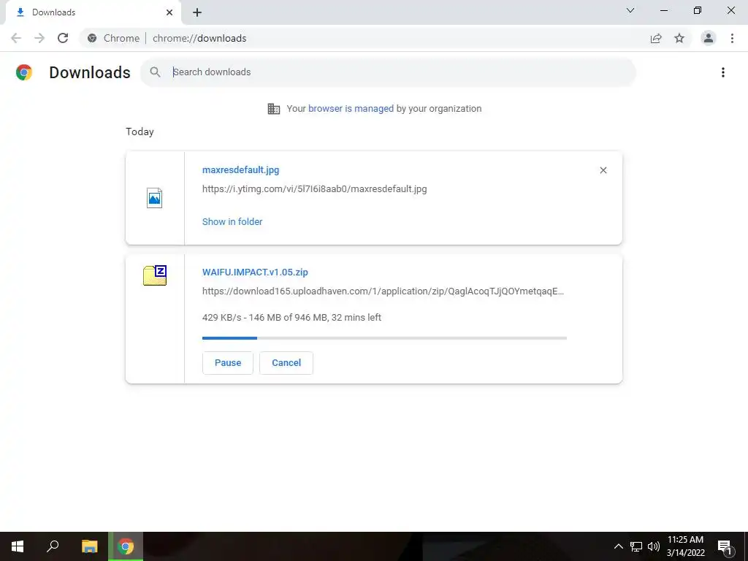Open the Windows Start menu

[x=18, y=546]
